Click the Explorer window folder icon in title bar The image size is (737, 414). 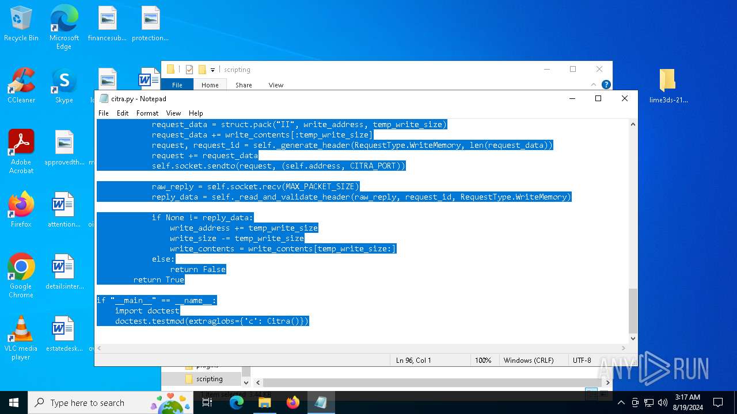pos(170,70)
